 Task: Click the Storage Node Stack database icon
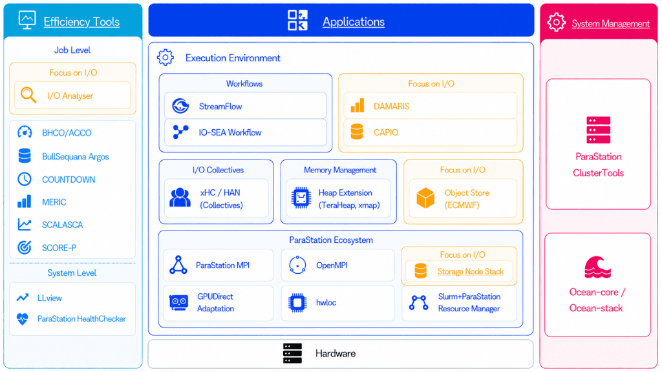click(x=420, y=271)
